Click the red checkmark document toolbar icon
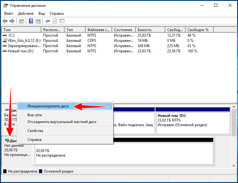 click(x=55, y=21)
